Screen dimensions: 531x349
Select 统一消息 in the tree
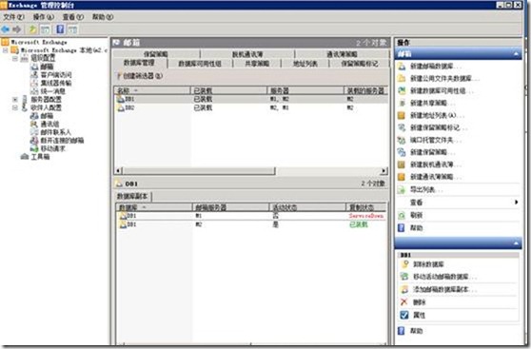pyautogui.click(x=53, y=91)
